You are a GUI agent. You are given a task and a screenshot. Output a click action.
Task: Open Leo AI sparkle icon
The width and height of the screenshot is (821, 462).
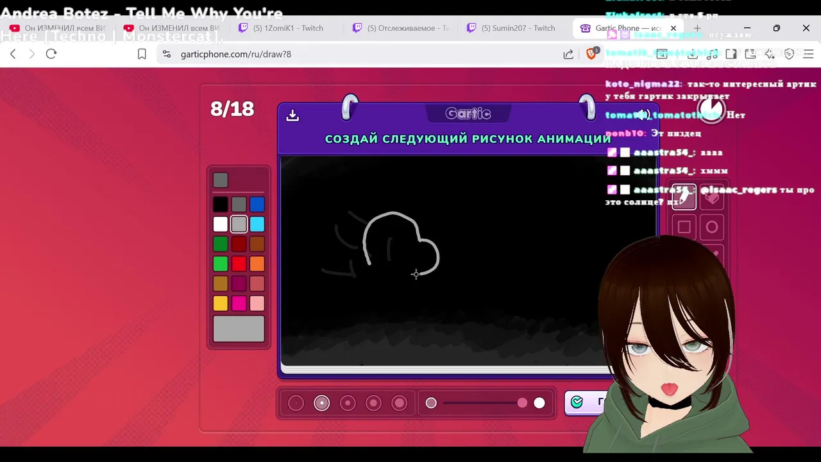point(770,54)
